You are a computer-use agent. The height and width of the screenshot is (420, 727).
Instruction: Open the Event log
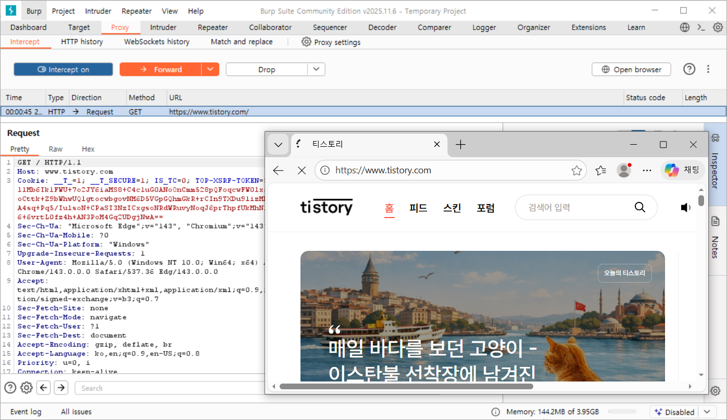26,412
